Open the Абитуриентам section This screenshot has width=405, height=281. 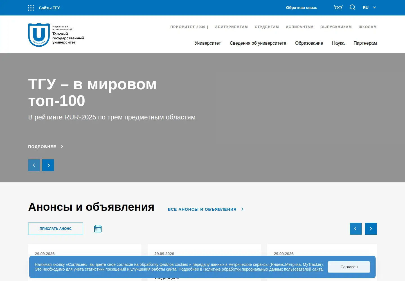(231, 27)
